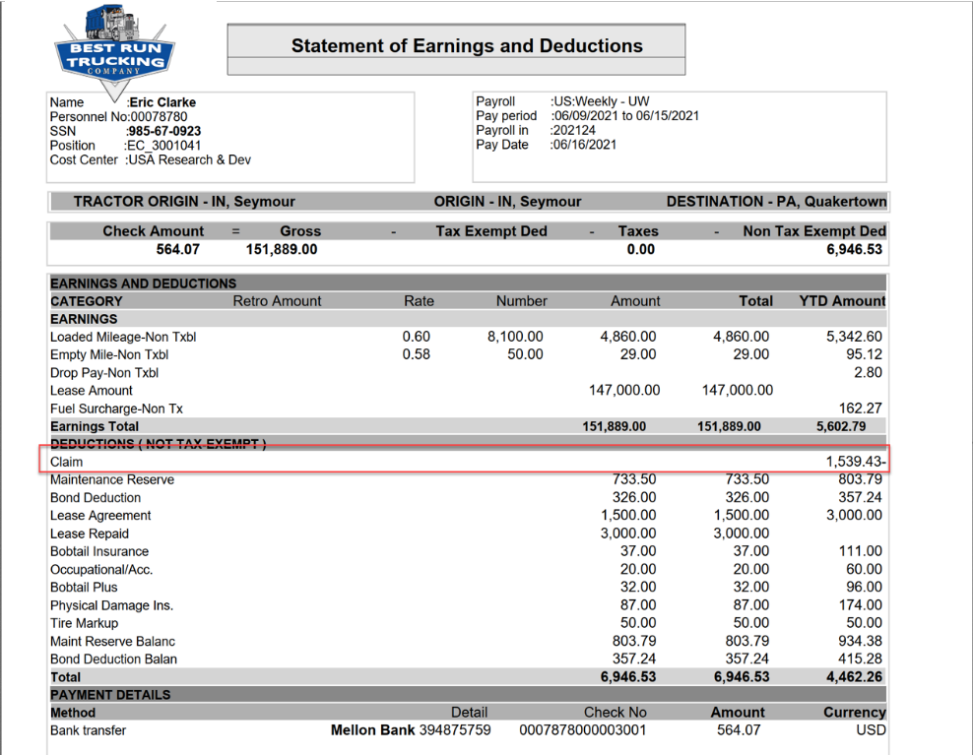Click the 'Check Amount' summary header
Screen dimensions: 973x755
[154, 231]
